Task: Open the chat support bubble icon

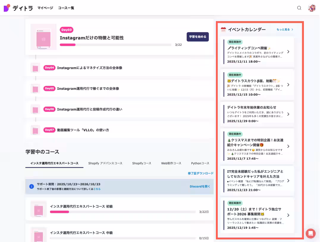Action: (310, 234)
